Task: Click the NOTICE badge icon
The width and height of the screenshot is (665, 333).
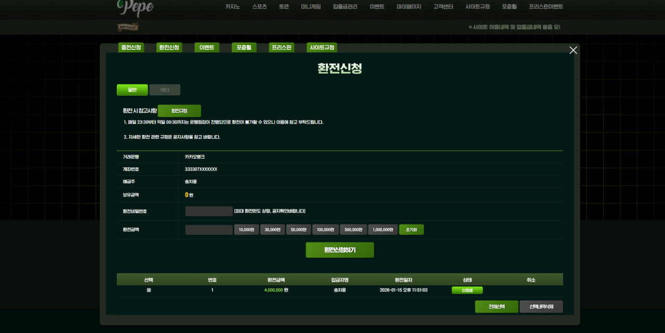Action: pos(128,27)
